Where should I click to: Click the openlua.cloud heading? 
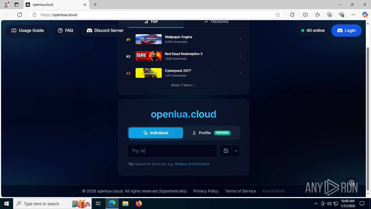pos(184,114)
